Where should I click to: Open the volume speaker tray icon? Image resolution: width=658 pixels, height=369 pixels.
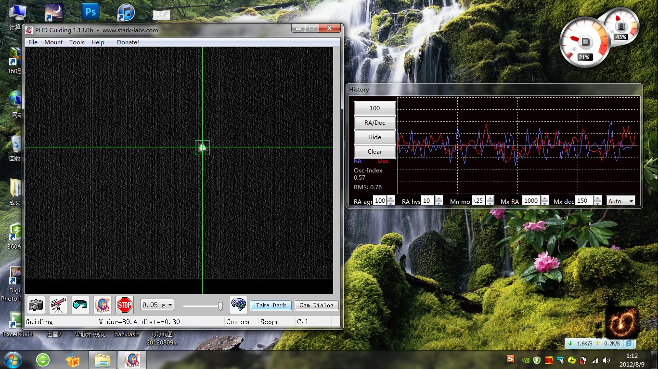tap(606, 360)
